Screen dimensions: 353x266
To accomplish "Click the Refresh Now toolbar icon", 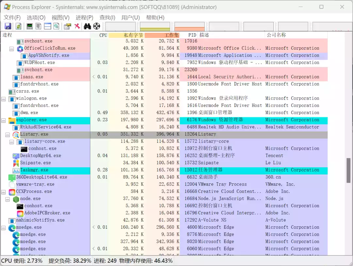I will (18, 26).
